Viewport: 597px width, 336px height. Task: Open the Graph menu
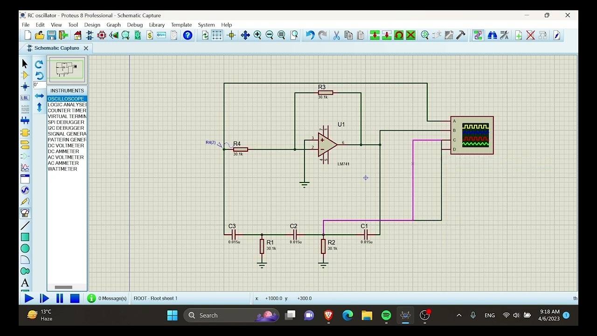coord(113,25)
